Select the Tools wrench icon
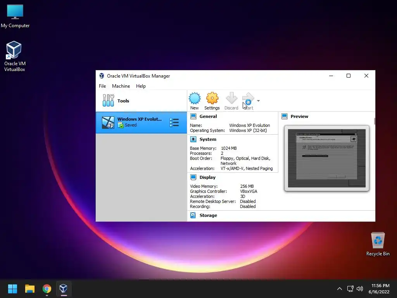 (108, 100)
